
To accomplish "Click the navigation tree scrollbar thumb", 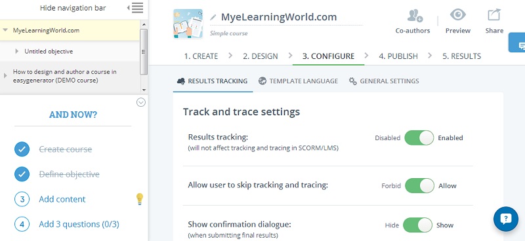I will click(x=144, y=52).
